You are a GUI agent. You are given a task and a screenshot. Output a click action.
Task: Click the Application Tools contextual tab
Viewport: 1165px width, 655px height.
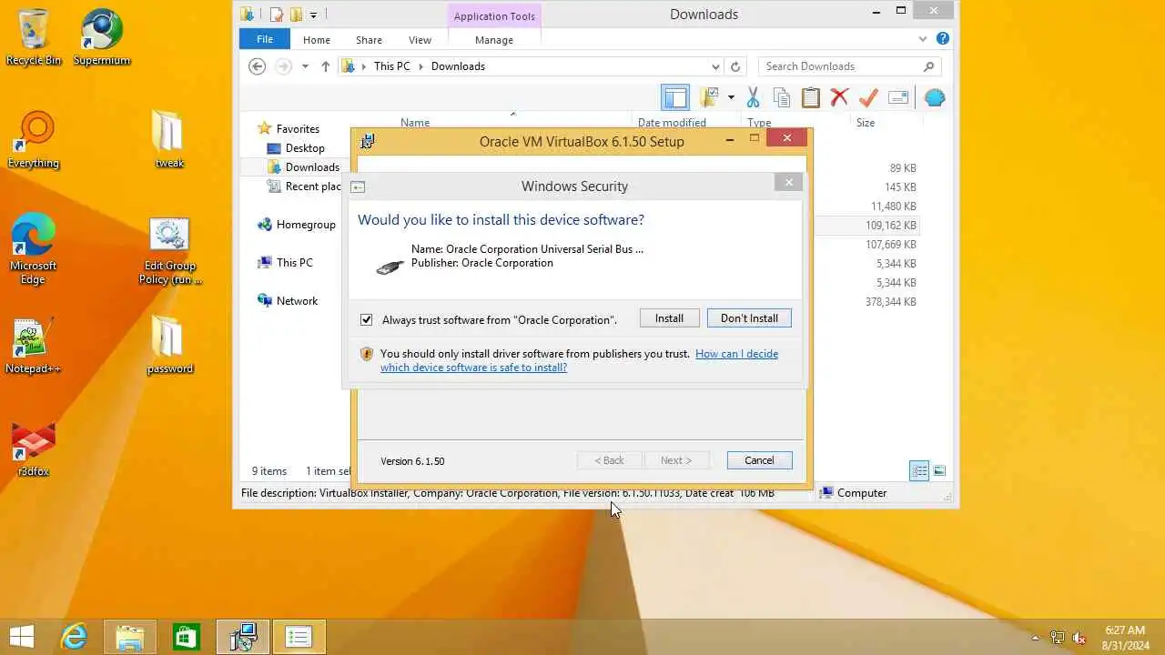pyautogui.click(x=494, y=16)
